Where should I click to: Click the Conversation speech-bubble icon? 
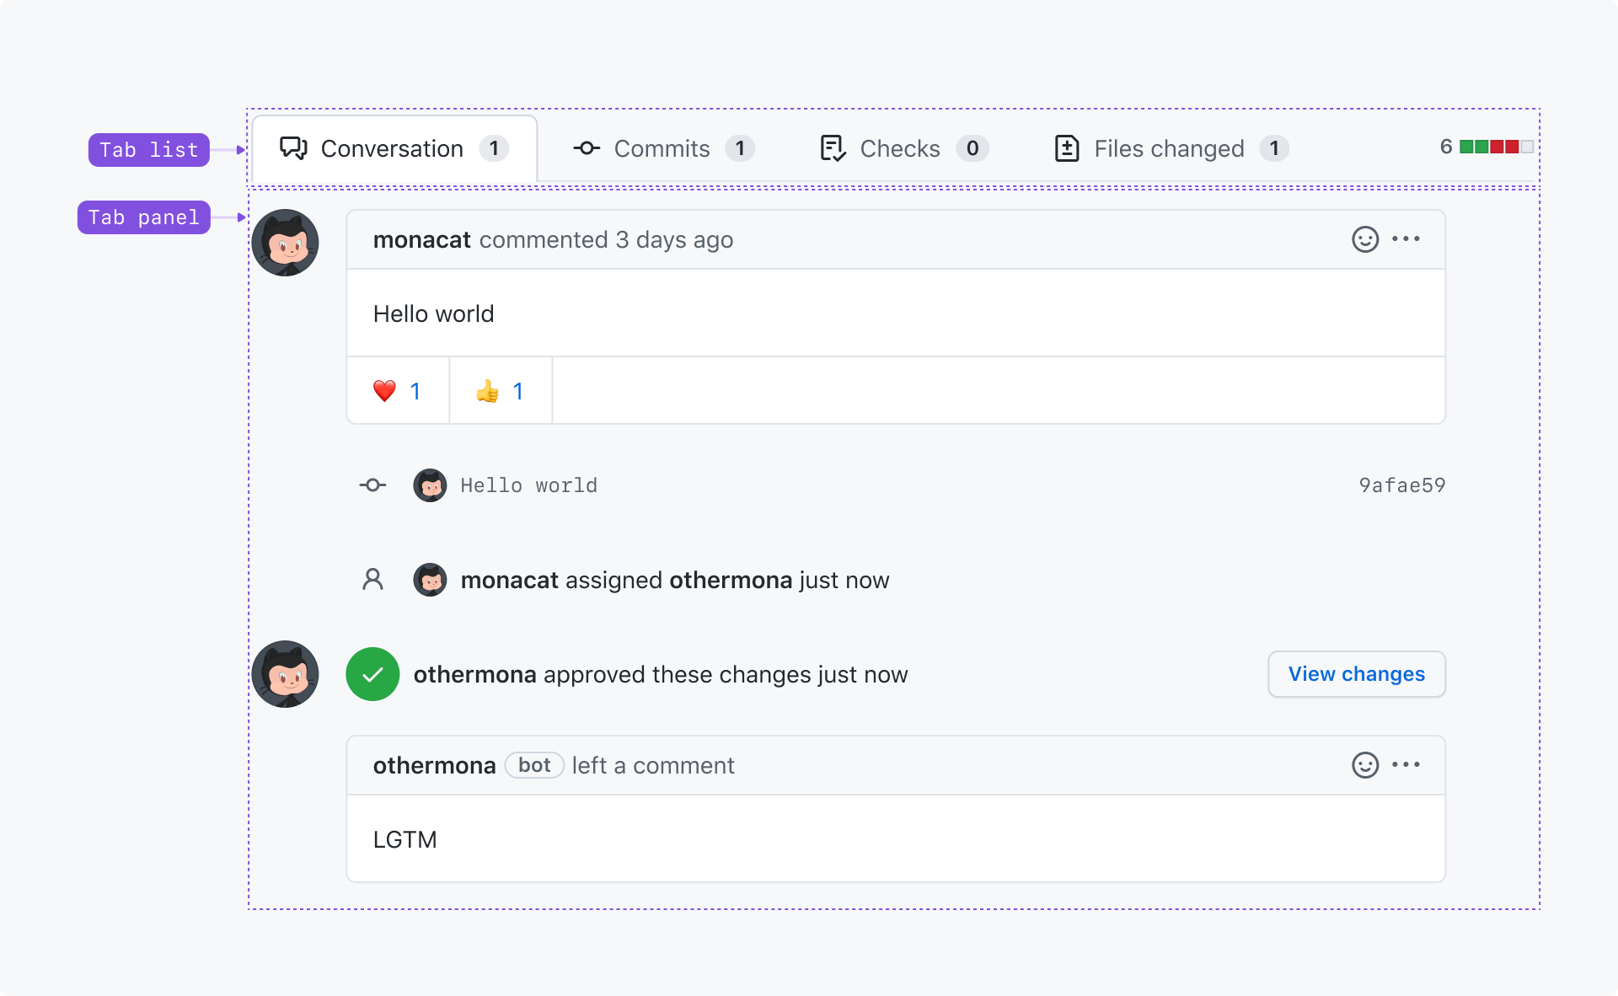(x=293, y=148)
